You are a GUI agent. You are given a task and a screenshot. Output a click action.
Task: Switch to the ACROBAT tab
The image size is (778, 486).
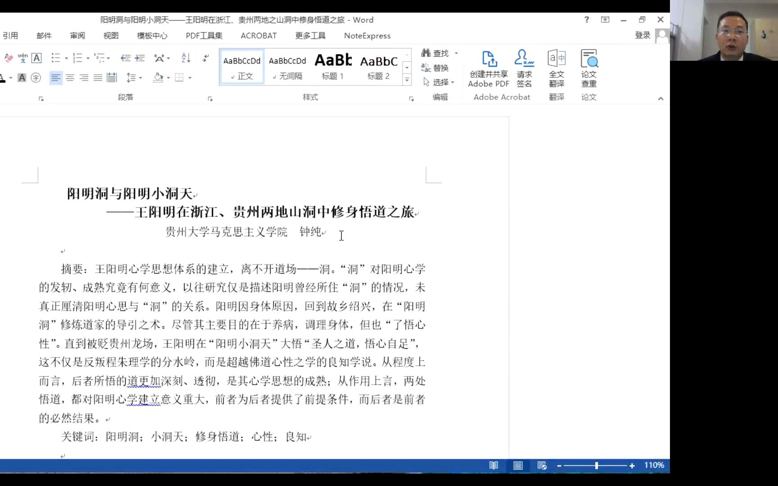click(x=259, y=36)
